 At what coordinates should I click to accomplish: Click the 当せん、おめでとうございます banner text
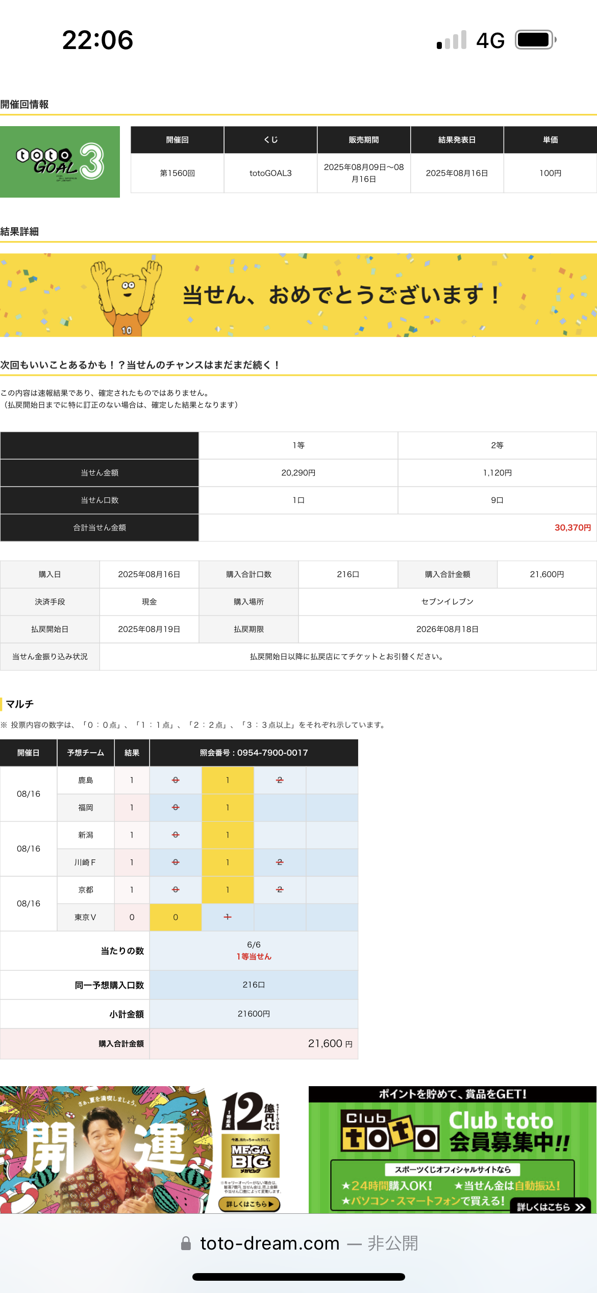click(341, 295)
